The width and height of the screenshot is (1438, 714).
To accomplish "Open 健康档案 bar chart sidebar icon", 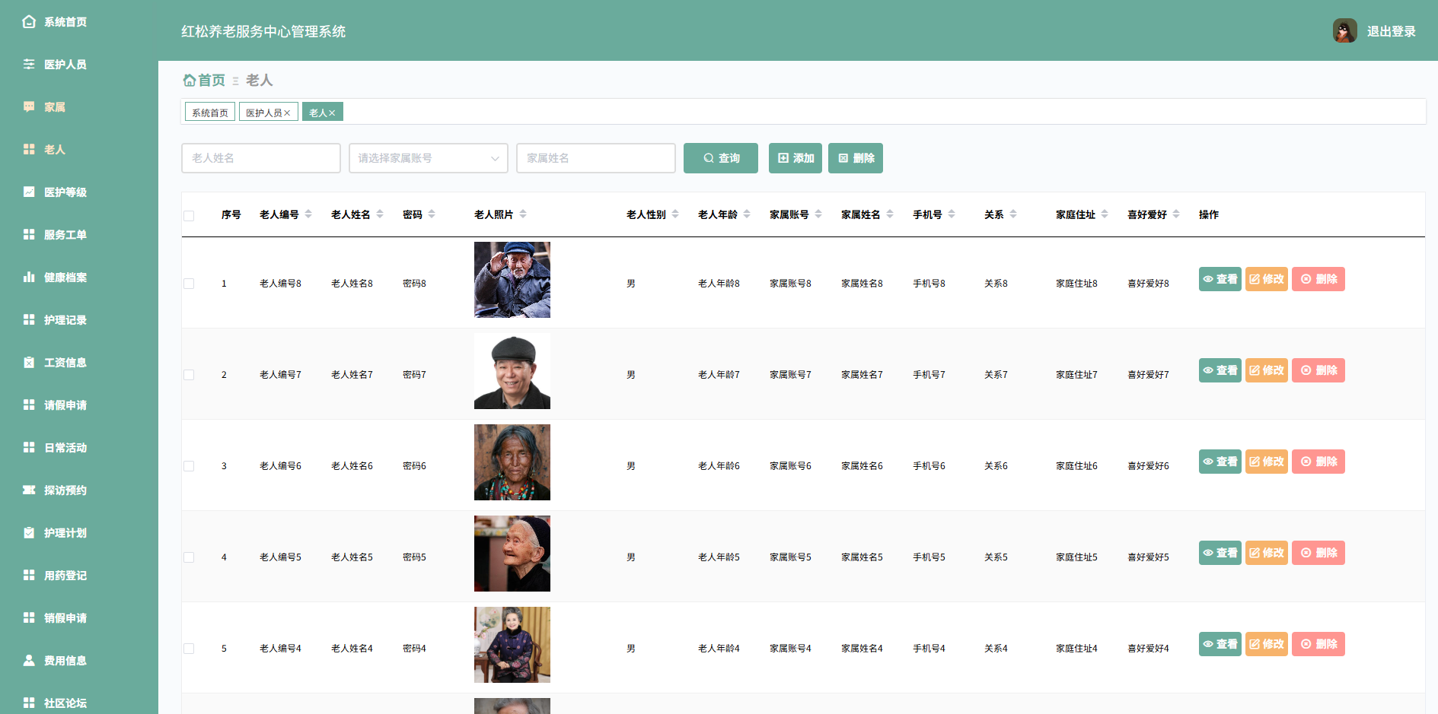I will pos(29,277).
